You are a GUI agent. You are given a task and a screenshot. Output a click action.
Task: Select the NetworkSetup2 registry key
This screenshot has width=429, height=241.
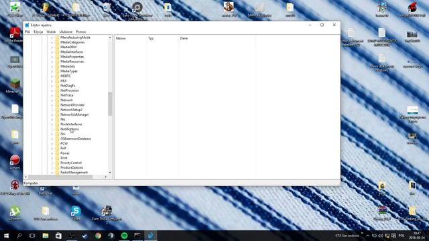pyautogui.click(x=71, y=110)
